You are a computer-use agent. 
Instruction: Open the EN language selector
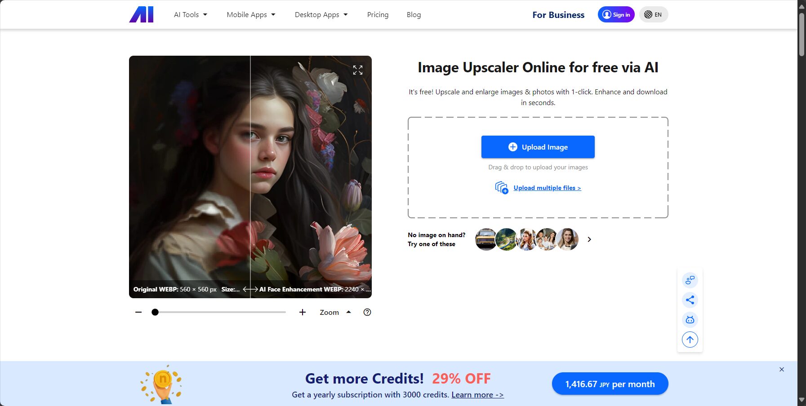tap(654, 14)
